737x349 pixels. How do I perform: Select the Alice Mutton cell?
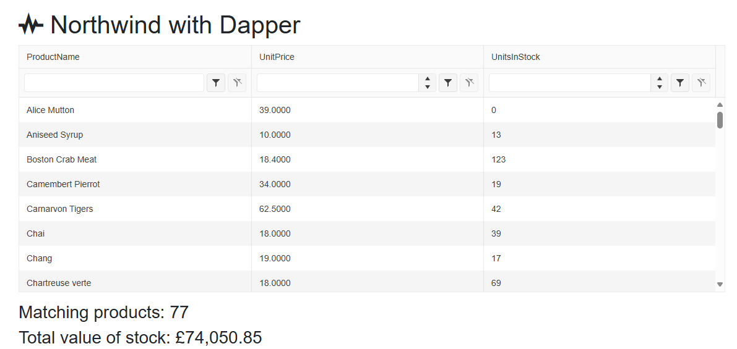[x=136, y=110]
